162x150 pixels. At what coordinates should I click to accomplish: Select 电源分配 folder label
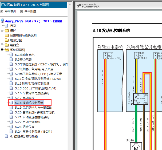16,40
